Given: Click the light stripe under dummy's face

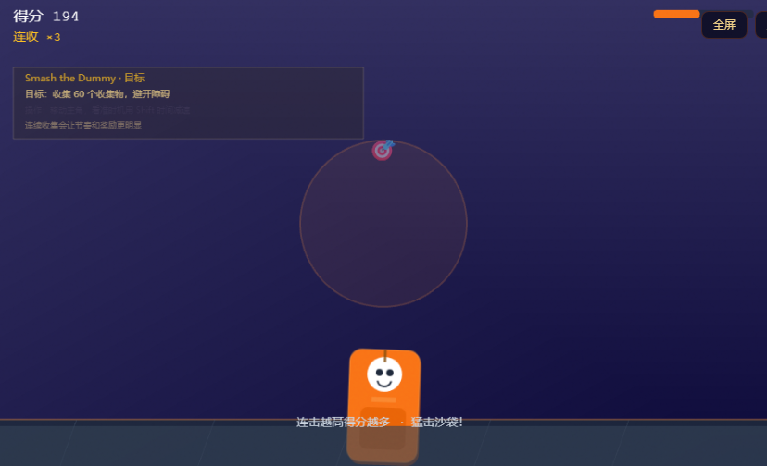Looking at the screenshot, I should click(x=384, y=399).
